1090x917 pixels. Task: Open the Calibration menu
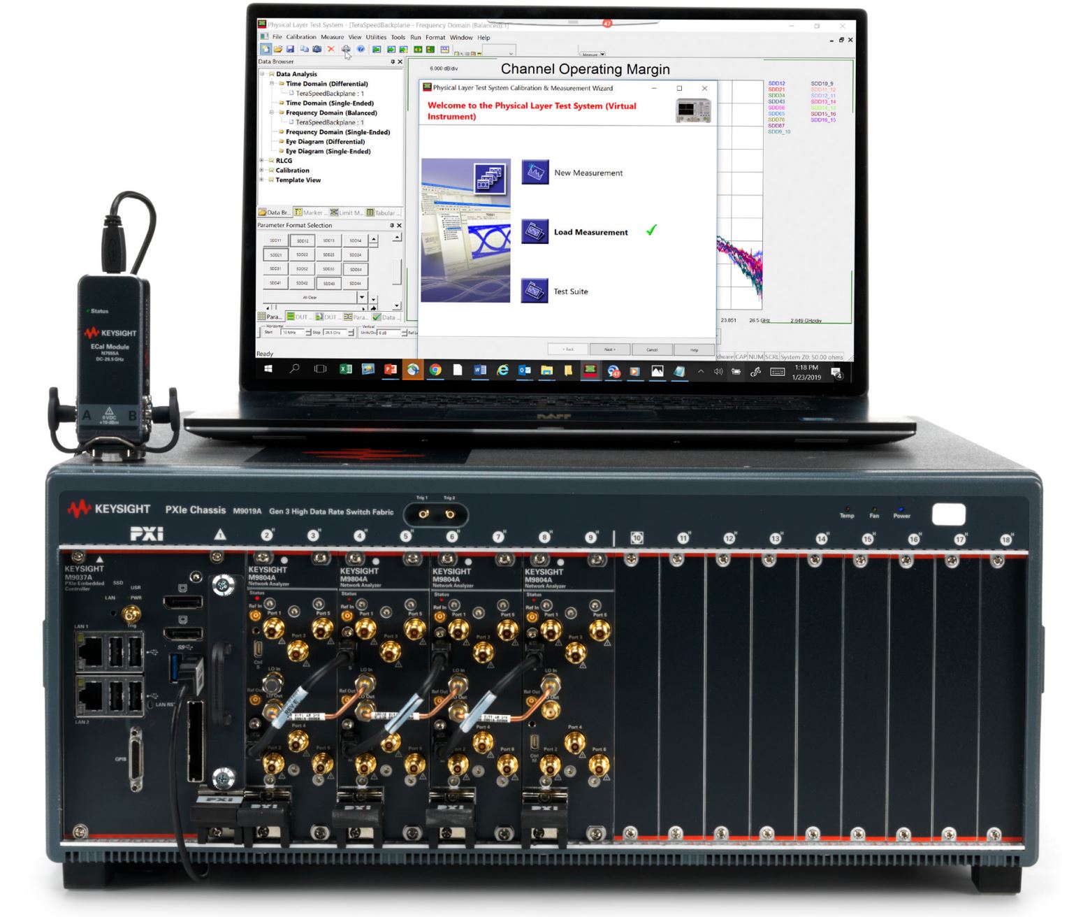tap(301, 38)
